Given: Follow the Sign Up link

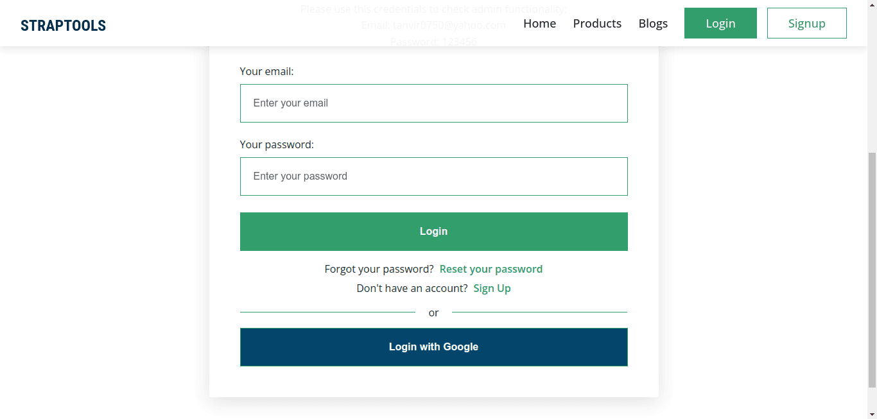Looking at the screenshot, I should click(x=492, y=288).
